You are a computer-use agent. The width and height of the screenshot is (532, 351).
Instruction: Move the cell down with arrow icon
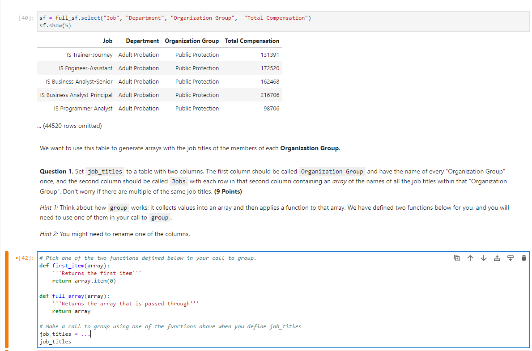click(x=484, y=258)
